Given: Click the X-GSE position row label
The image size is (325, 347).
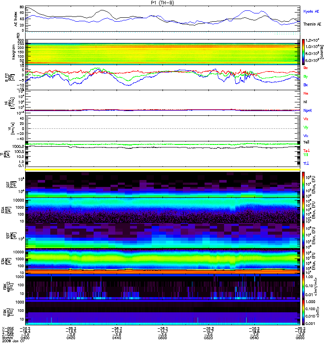Looking at the screenshot, I should 6,329.
